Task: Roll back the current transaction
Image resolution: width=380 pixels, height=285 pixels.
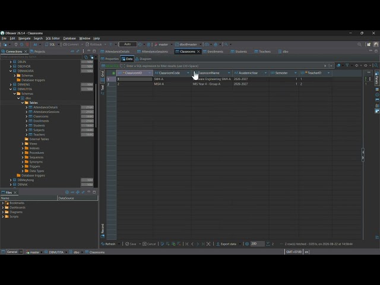Action: [94, 45]
